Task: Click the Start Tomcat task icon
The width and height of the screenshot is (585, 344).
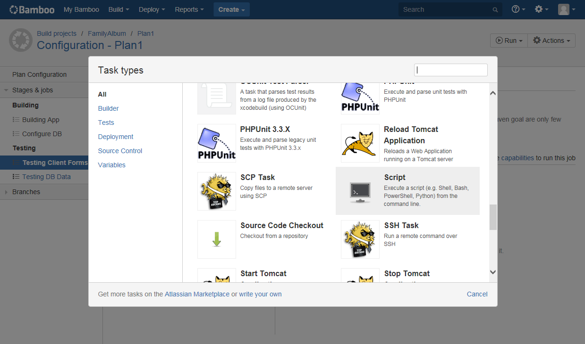Action: [x=216, y=281]
